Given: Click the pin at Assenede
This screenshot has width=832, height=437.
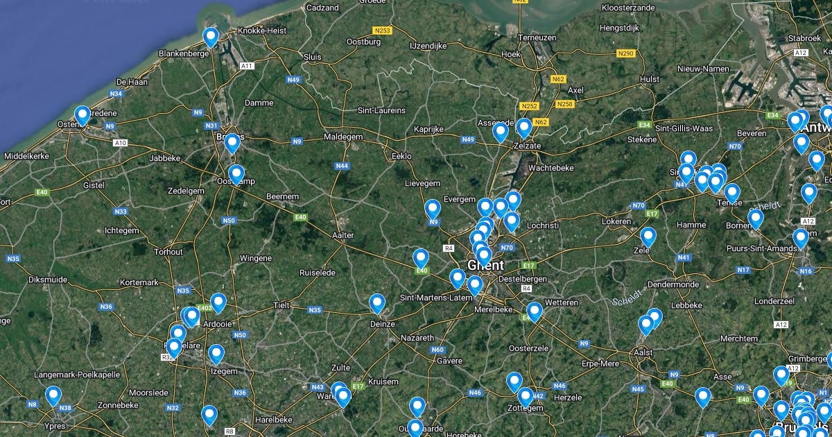Looking at the screenshot, I should [500, 132].
